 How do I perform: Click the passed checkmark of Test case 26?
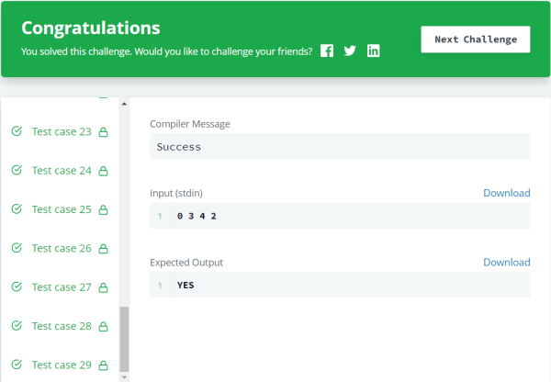(17, 248)
